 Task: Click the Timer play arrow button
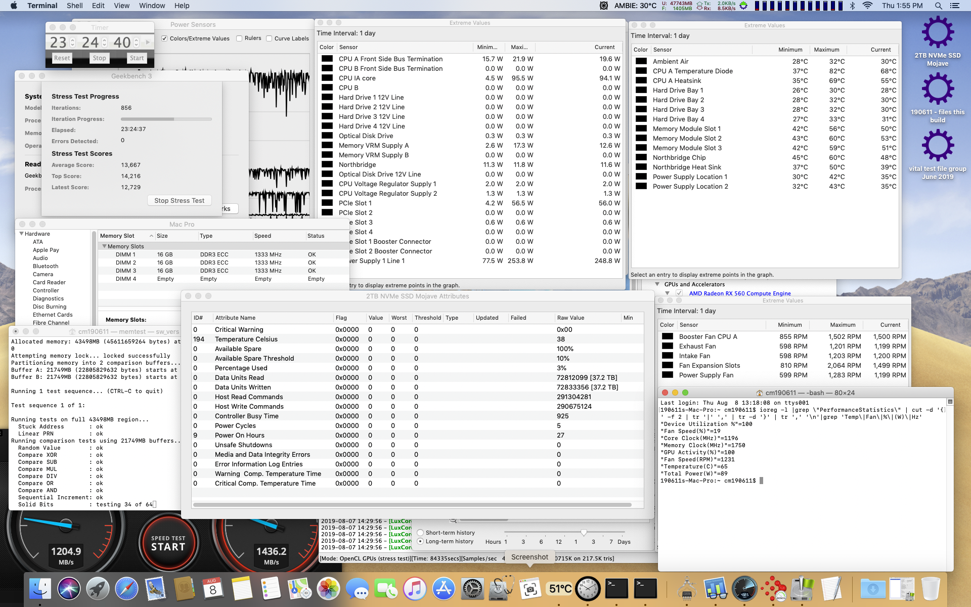point(148,42)
